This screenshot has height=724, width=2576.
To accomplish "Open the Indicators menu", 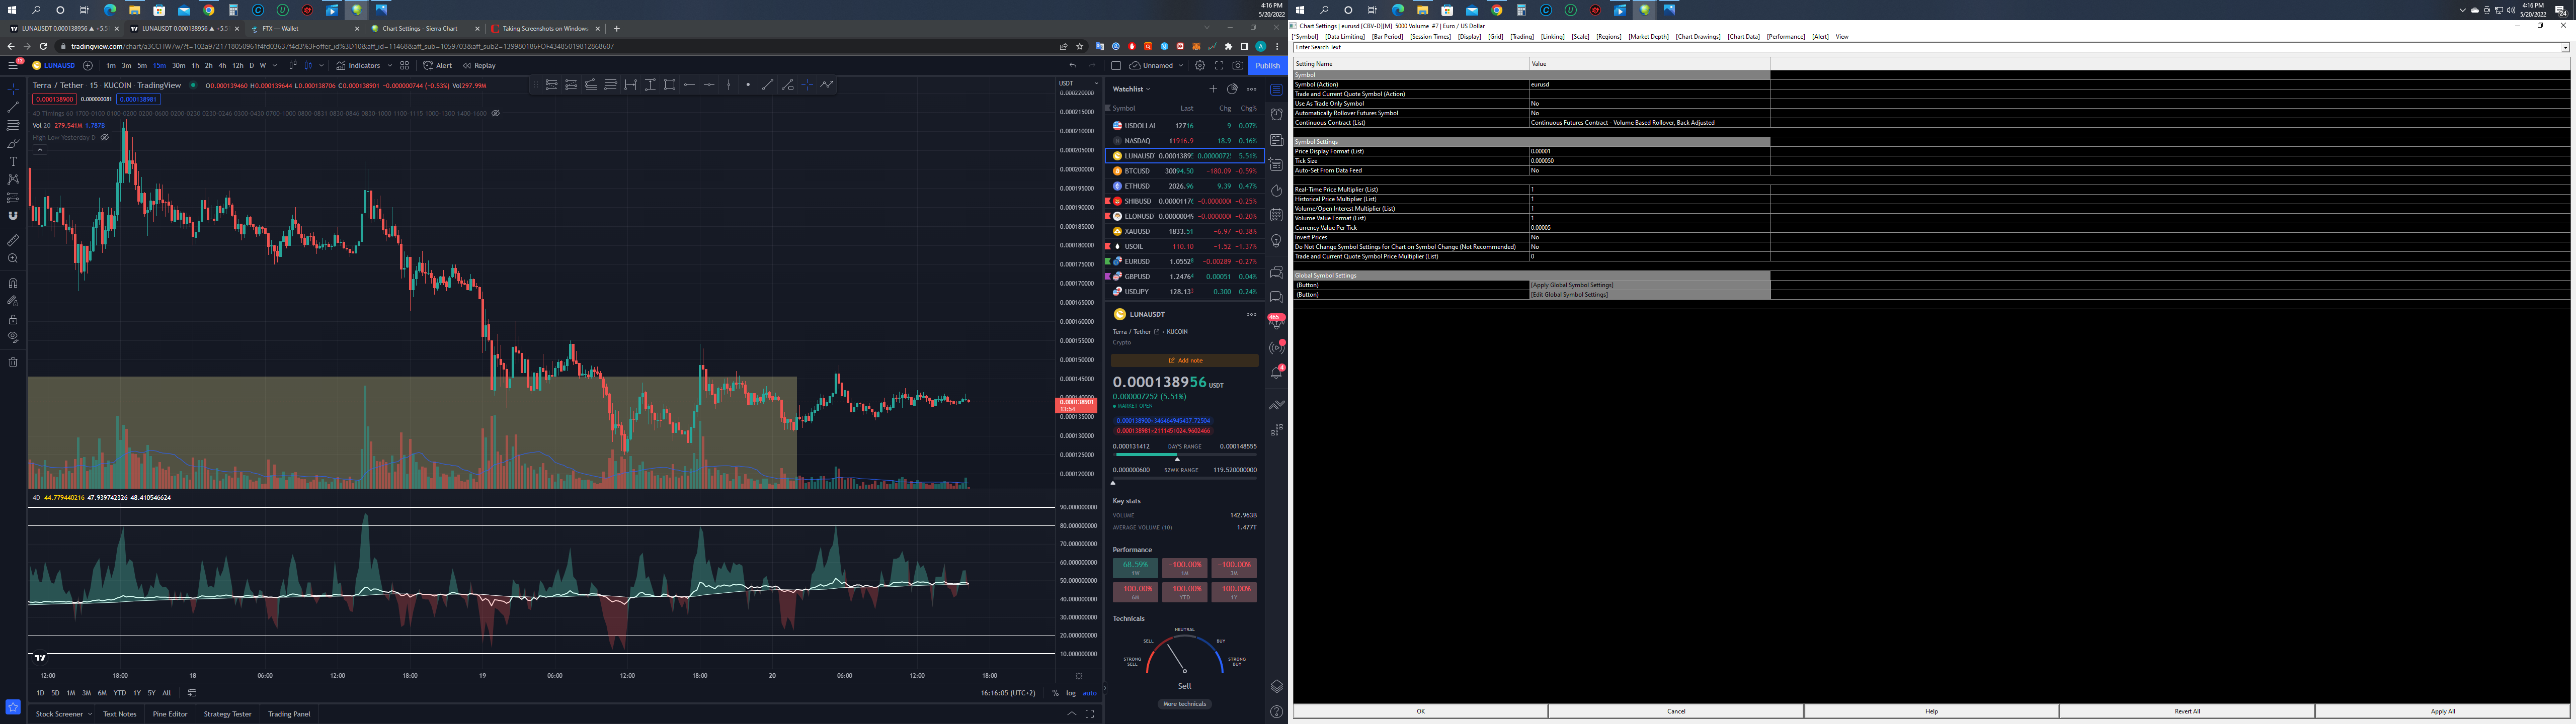I will 363,66.
